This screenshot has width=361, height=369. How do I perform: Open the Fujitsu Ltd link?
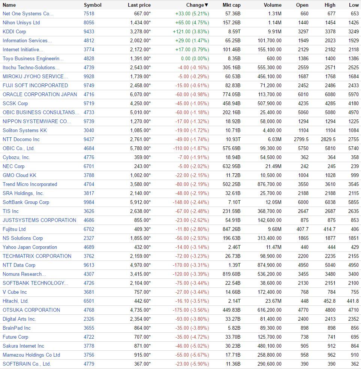point(14,229)
